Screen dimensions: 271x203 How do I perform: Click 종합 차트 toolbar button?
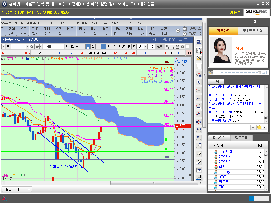click(x=12, y=31)
